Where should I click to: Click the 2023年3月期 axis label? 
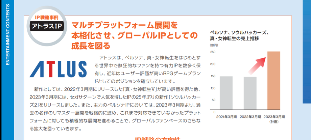pyautogui.click(x=274, y=117)
